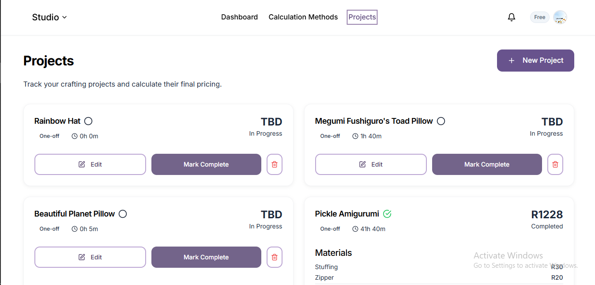
Task: Click the clock icon on Pickle Amigurumi
Action: [355, 229]
